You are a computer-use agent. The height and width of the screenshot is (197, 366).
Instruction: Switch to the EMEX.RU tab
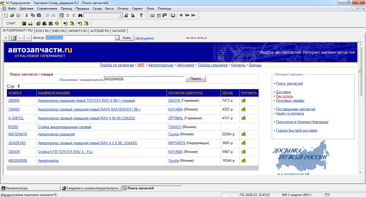coord(59,31)
